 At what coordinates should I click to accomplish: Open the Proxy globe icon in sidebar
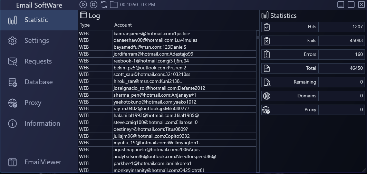pyautogui.click(x=12, y=103)
